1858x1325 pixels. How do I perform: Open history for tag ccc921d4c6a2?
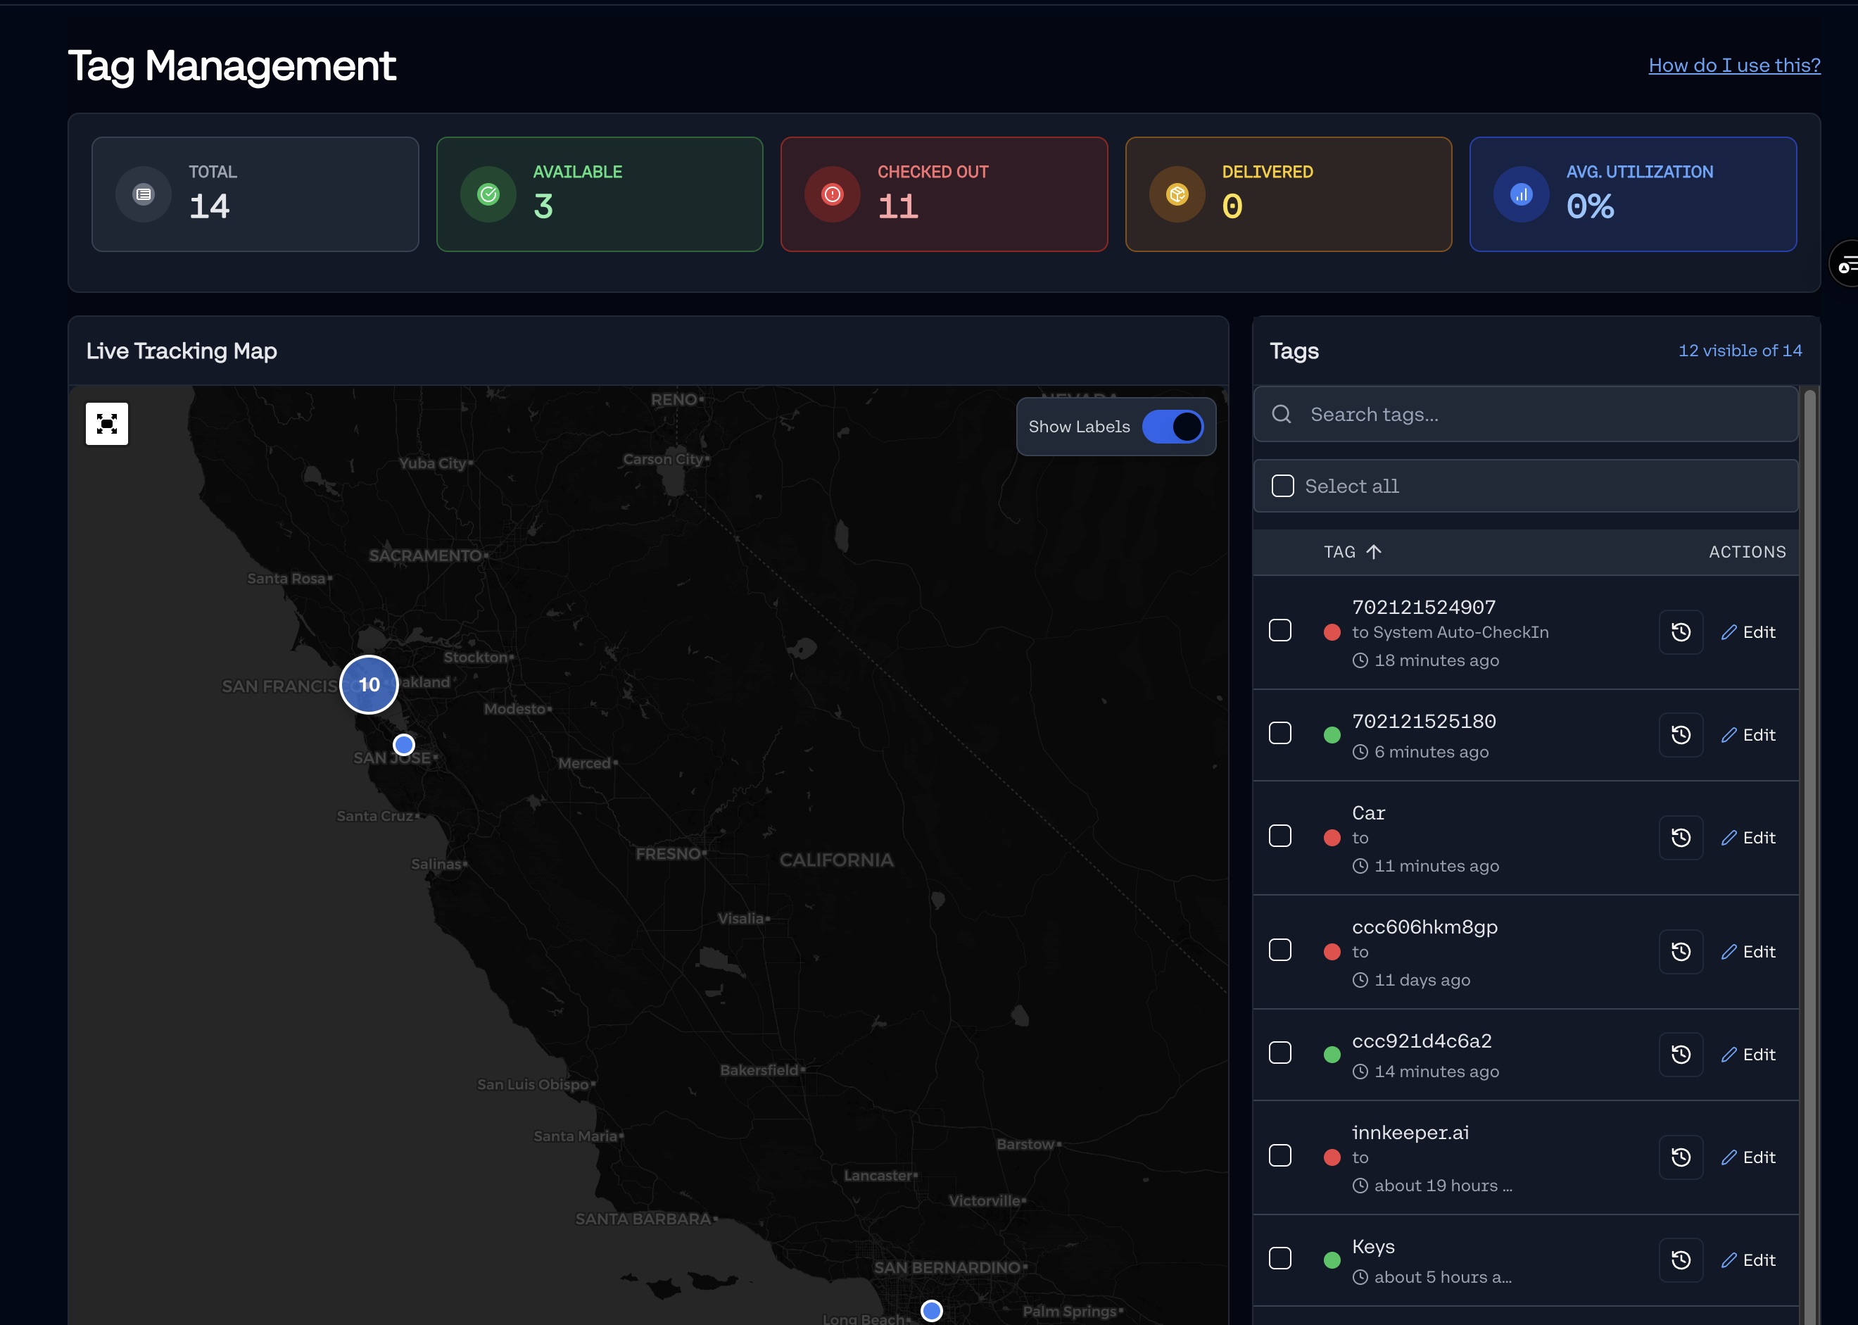coord(1681,1055)
